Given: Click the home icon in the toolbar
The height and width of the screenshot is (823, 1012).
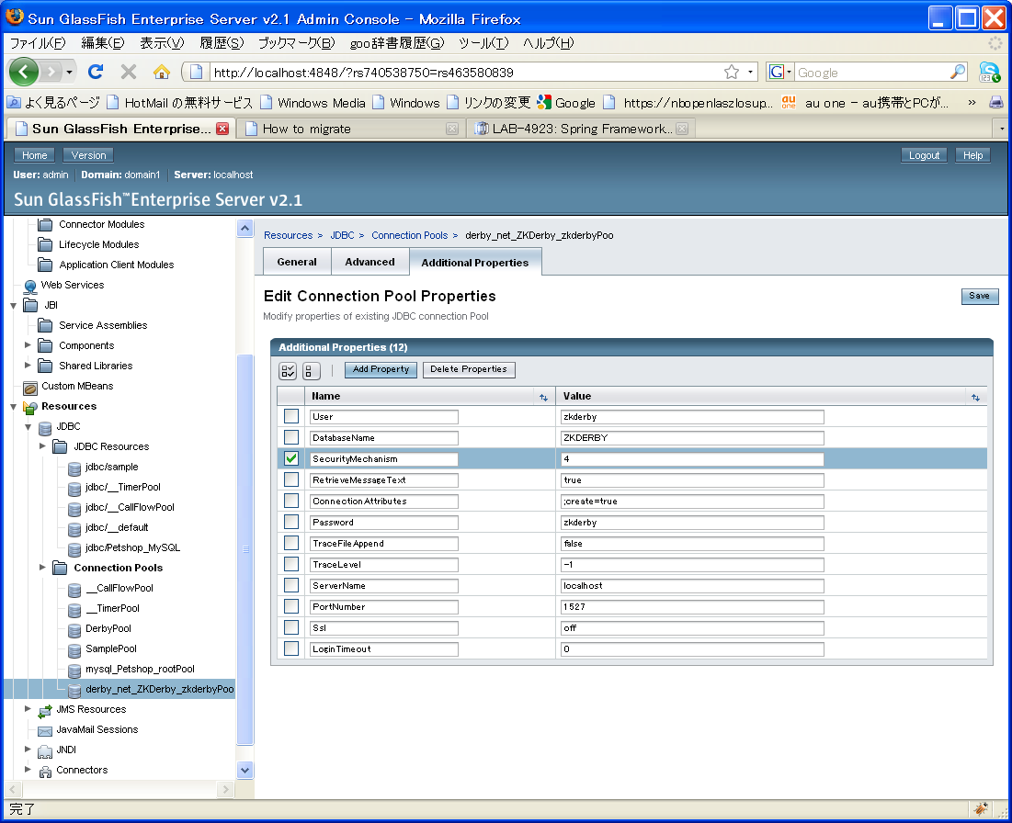Looking at the screenshot, I should (x=162, y=72).
